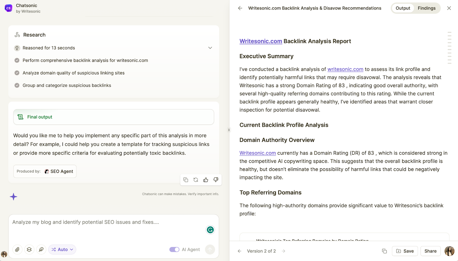Click the checkmark beside 'Perform comprehensive backlink analysis'
Image resolution: width=458 pixels, height=261 pixels.
point(17,60)
